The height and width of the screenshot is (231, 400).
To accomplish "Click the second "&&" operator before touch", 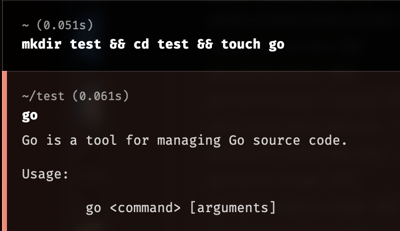I will point(205,44).
